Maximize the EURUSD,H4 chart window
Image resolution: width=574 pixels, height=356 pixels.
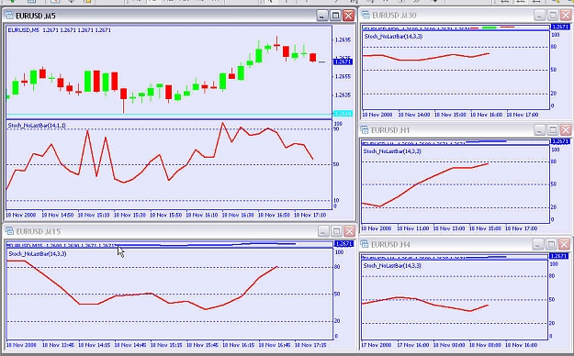tap(551, 244)
